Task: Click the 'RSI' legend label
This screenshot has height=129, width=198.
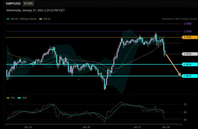Action: coord(13,98)
